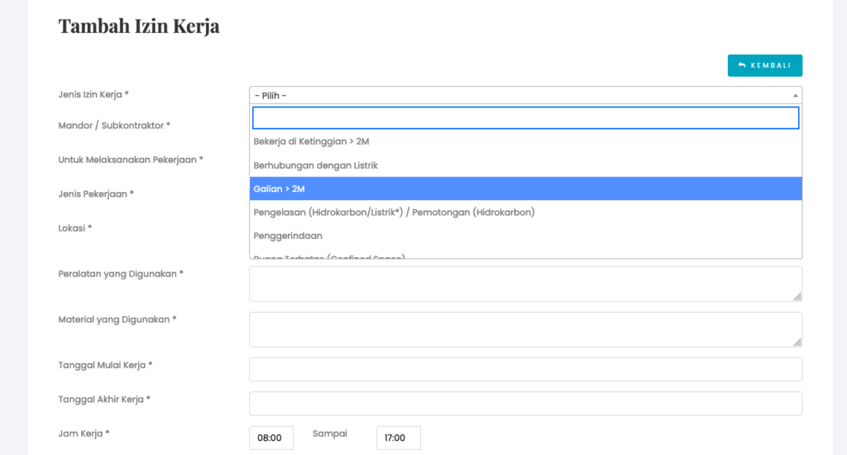Screen dimensions: 847x455
Task: Click the 'Tambah Izin Kerja' heading
Action: pyautogui.click(x=139, y=26)
